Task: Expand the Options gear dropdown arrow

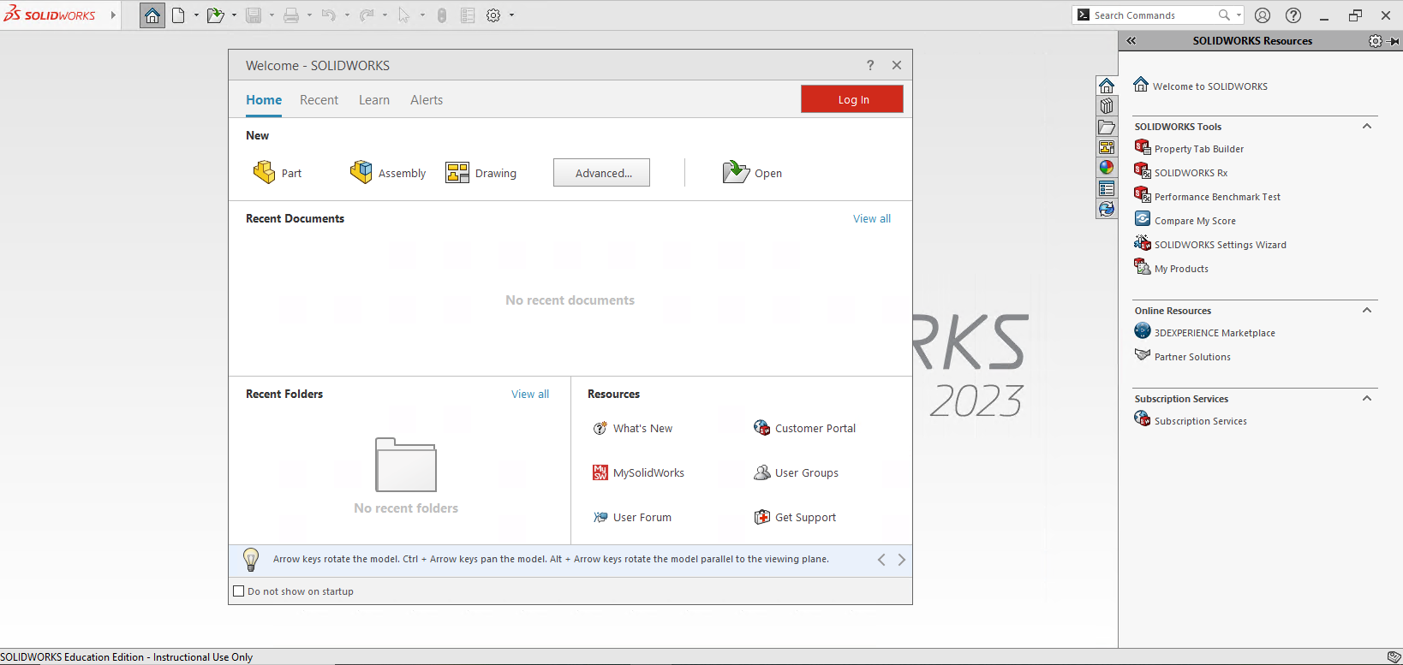Action: pos(512,15)
